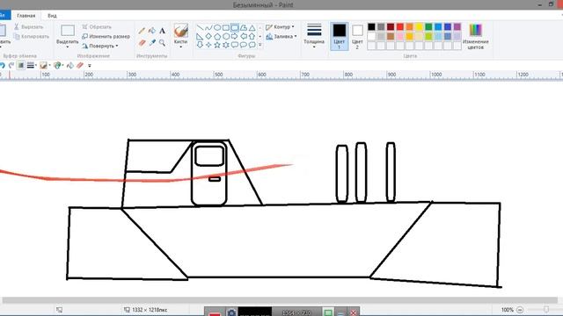The width and height of the screenshot is (563, 316).
Task: Pick the dark red color swatch
Action: pyautogui.click(x=391, y=27)
